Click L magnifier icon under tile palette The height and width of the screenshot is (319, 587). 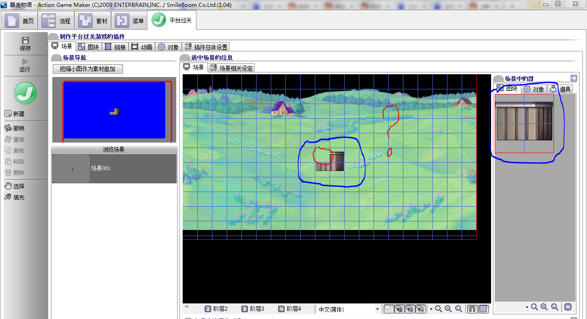point(554,307)
